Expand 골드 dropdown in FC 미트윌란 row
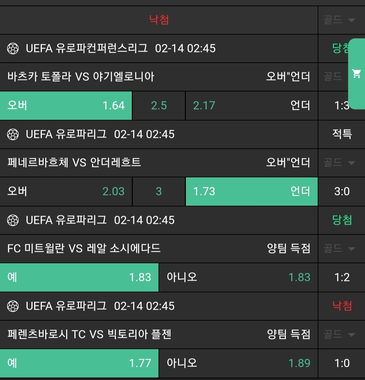This screenshot has width=365, height=380. click(x=339, y=249)
